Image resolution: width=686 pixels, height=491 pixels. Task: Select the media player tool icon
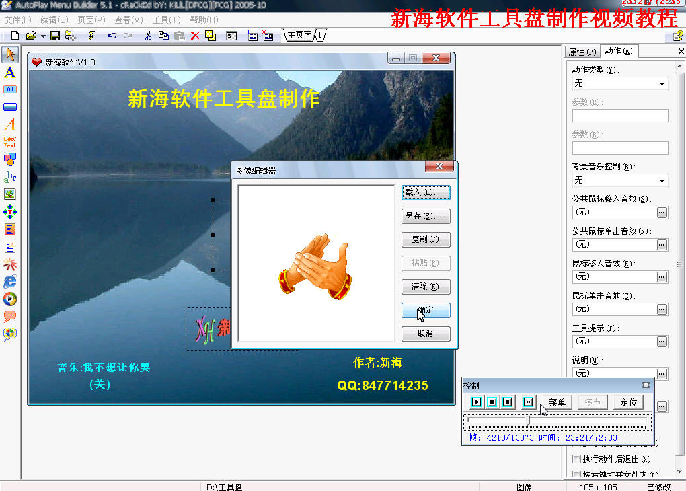(x=10, y=299)
